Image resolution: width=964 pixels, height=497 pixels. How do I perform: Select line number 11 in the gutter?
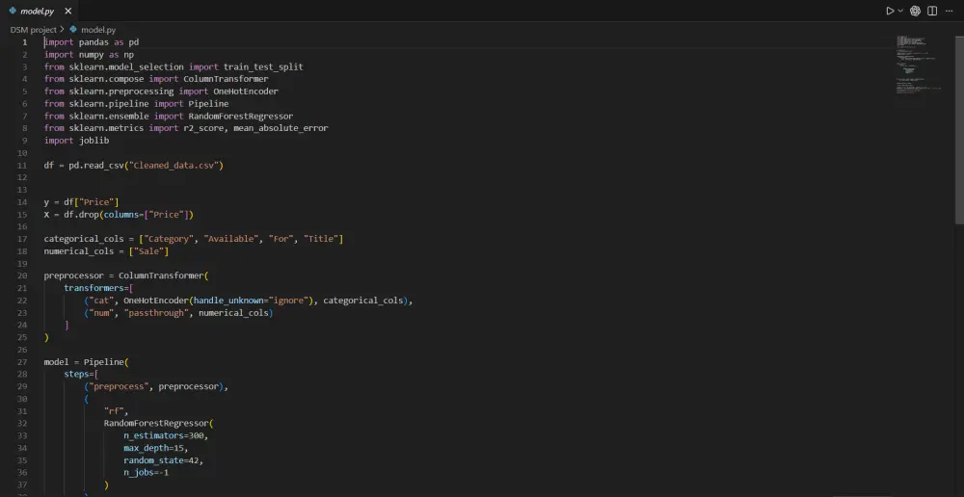[23, 166]
